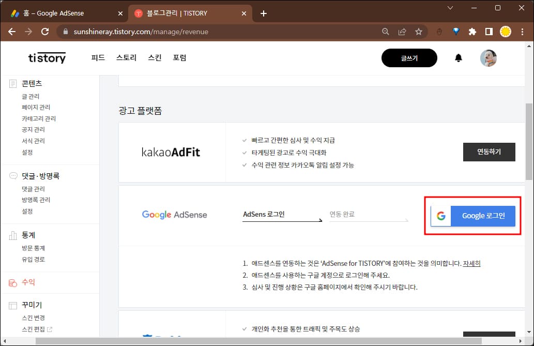The image size is (534, 346).
Task: Reload the Tistory page
Action: point(45,32)
